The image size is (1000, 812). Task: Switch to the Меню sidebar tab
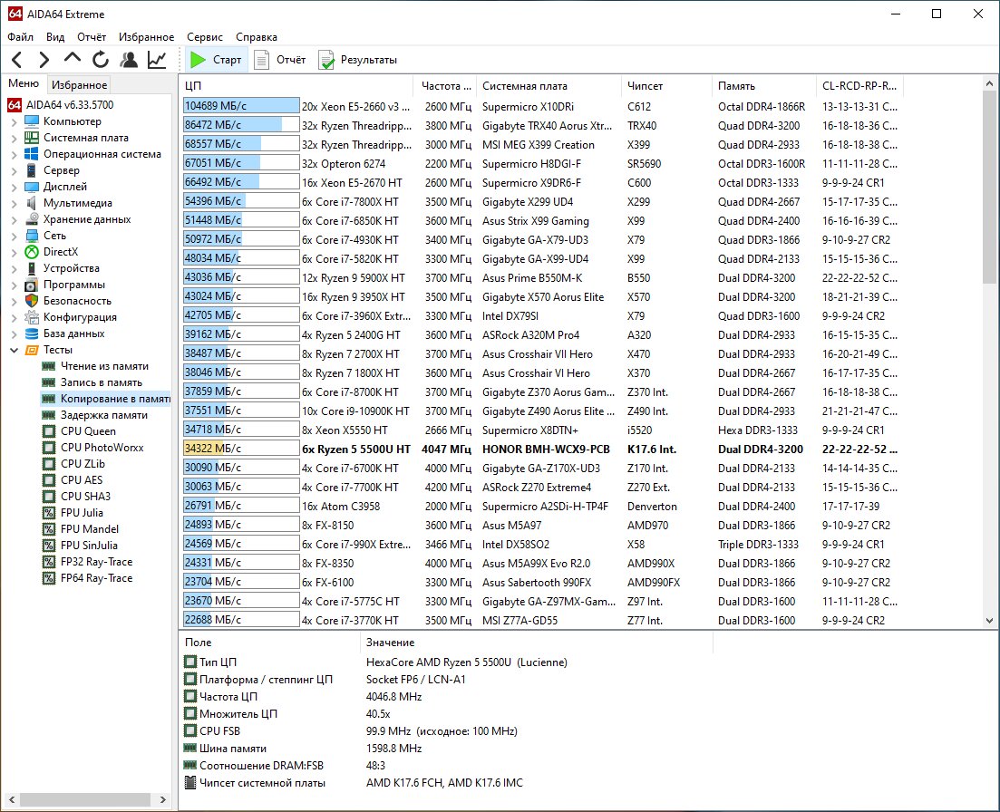pyautogui.click(x=24, y=83)
